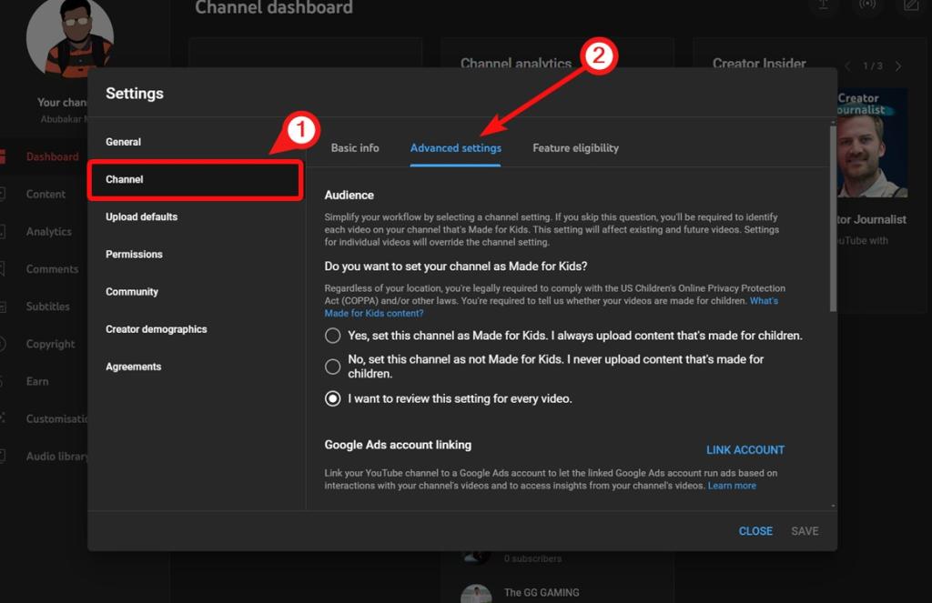This screenshot has height=603, width=932.
Task: Choose 'No, set this channel as not Made for Kids'
Action: (332, 367)
